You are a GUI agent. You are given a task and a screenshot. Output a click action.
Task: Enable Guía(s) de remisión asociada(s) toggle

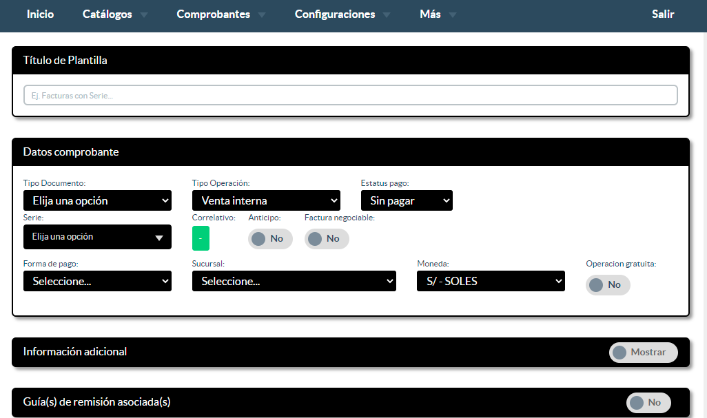[647, 403]
